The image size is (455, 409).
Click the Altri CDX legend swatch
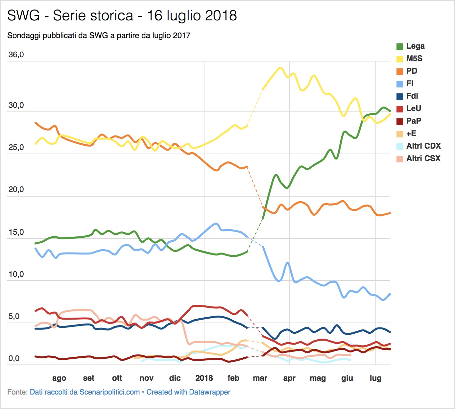coord(400,146)
